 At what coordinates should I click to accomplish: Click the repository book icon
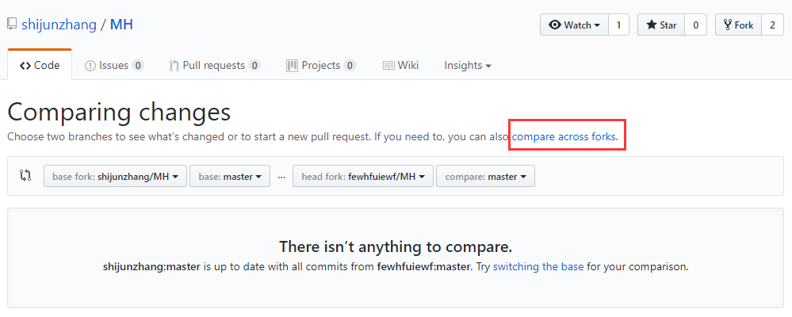point(12,24)
